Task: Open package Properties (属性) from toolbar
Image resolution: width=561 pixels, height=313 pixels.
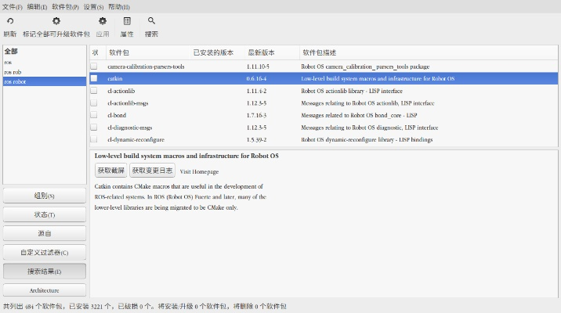Action: pyautogui.click(x=127, y=21)
